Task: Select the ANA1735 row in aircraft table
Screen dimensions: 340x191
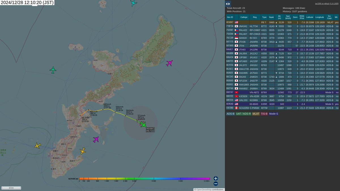Action: tap(282, 69)
